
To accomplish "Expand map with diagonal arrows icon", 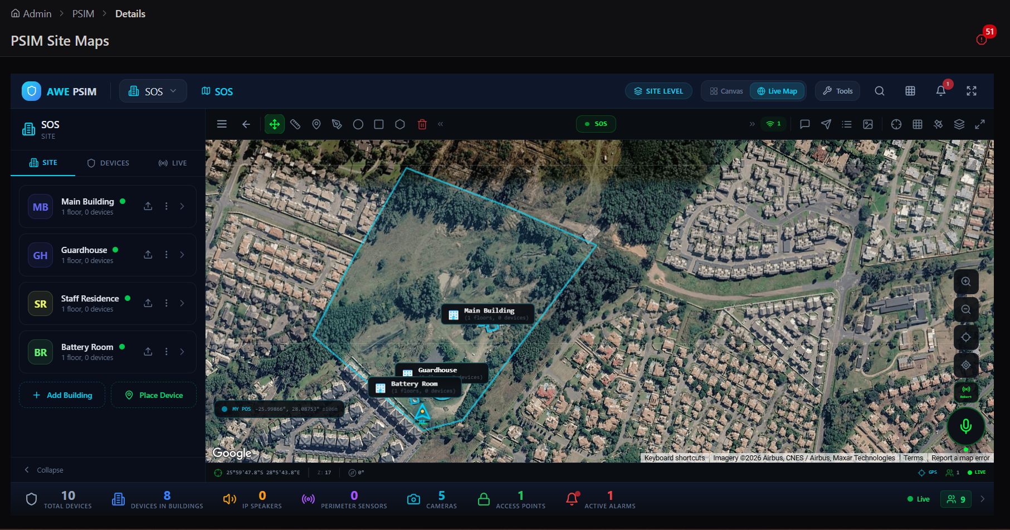I will click(980, 124).
